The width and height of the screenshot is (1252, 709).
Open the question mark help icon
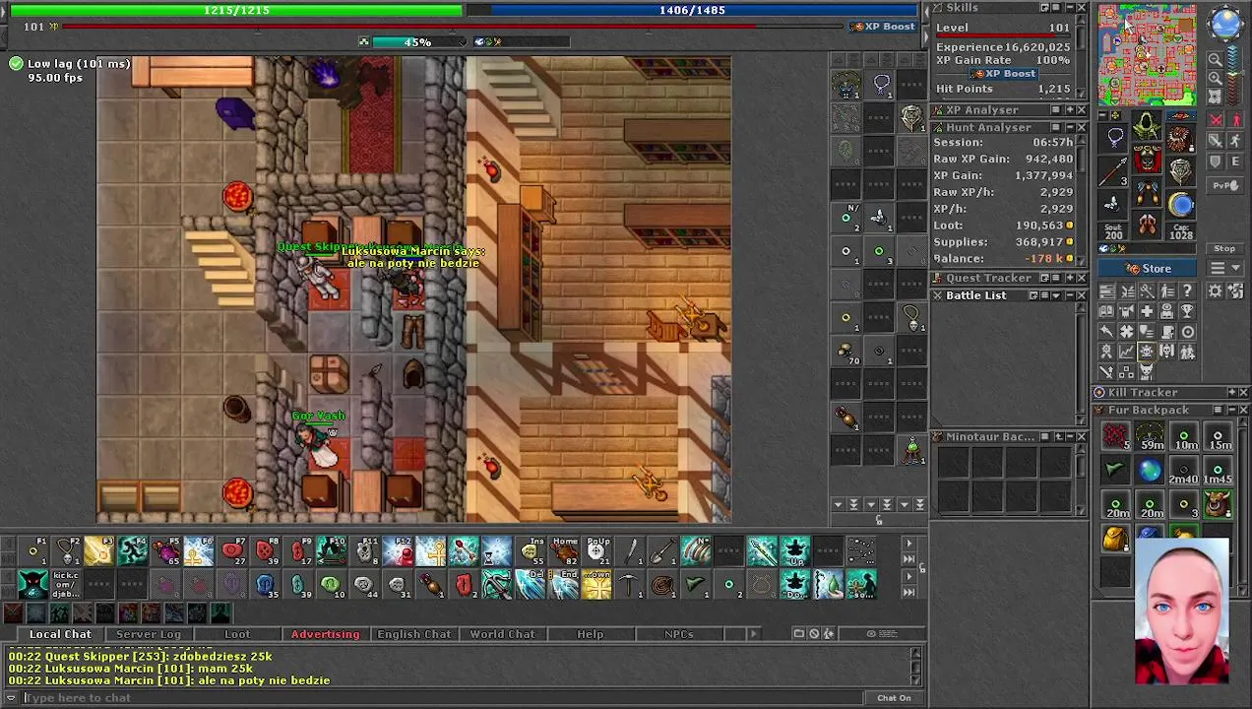pos(1188,290)
